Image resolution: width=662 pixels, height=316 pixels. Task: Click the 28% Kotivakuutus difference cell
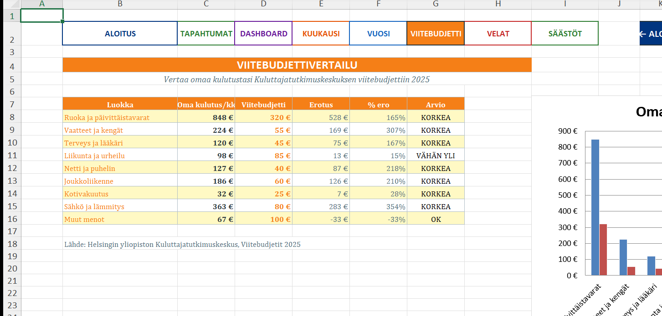click(x=378, y=194)
